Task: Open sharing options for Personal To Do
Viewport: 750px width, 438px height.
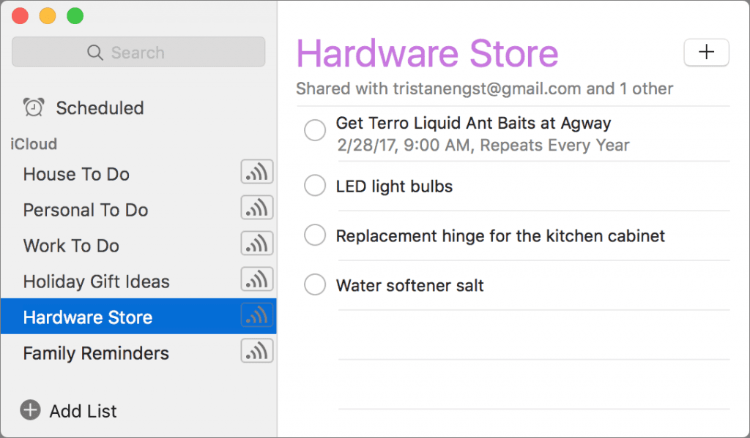Action: 256,208
